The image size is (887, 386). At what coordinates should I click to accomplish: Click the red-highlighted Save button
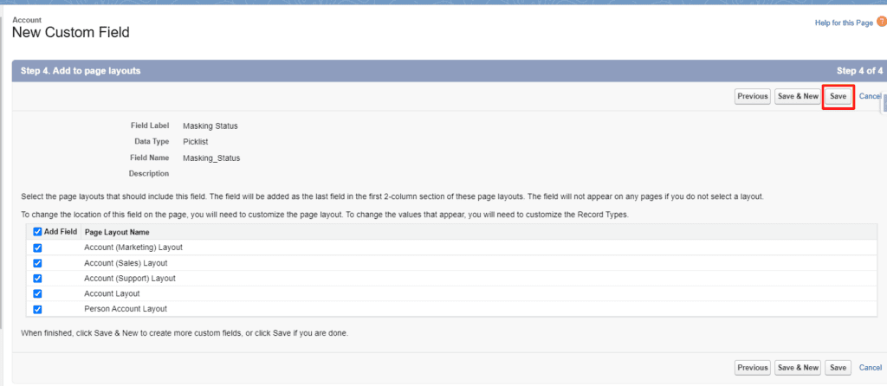(838, 96)
